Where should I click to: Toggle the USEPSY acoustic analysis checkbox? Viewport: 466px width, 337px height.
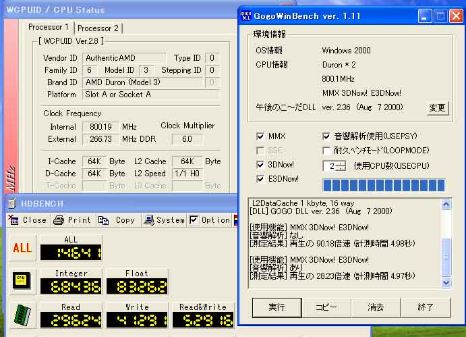point(326,136)
